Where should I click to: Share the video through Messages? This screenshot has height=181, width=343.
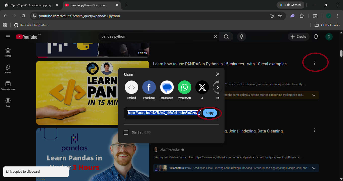[x=167, y=90]
